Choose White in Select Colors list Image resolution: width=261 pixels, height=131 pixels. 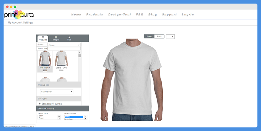(x=74, y=117)
